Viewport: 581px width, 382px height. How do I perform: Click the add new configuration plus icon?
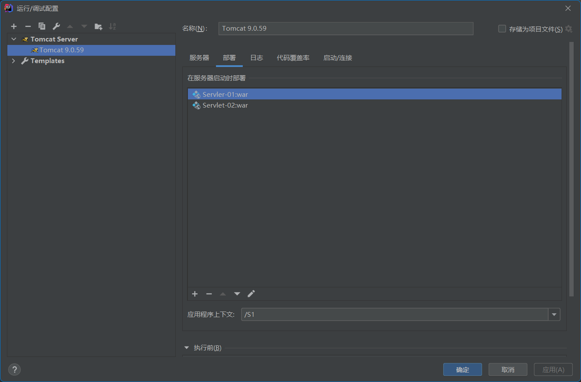(14, 26)
